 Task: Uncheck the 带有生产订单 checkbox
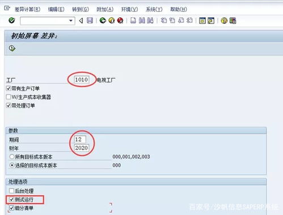(x=9, y=88)
